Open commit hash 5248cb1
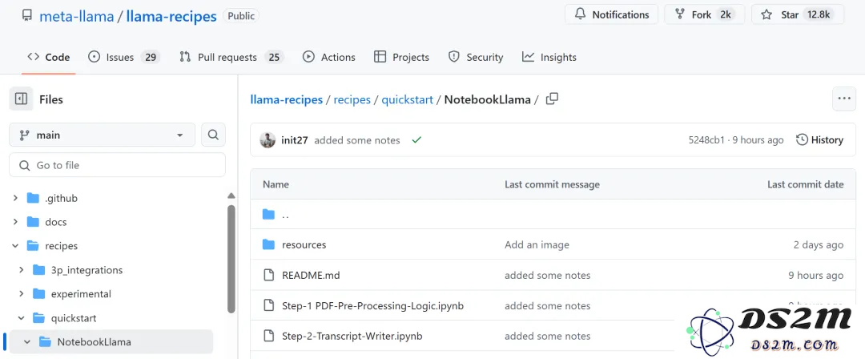 pyautogui.click(x=706, y=140)
